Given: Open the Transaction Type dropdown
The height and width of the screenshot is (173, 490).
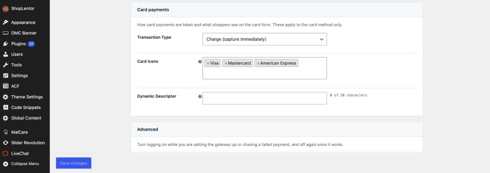Looking at the screenshot, I should (x=264, y=39).
